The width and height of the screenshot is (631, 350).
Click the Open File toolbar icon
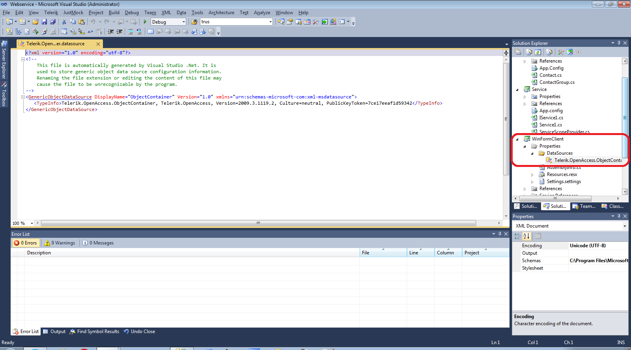(x=35, y=22)
